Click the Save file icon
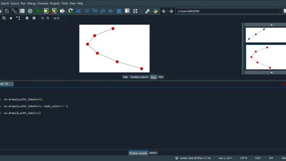This screenshot has width=286, height=161. pos(7,11)
